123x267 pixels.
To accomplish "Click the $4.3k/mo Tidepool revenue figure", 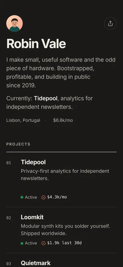I will [x=57, y=197].
